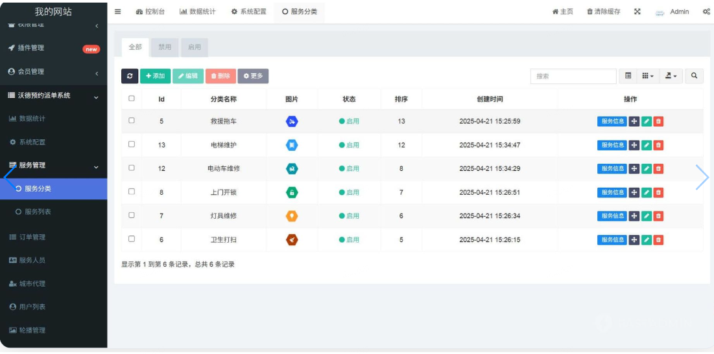Screen dimensions: 714x354
Task: Click the green edit pencil for 电梯维护 row
Action: (647, 145)
